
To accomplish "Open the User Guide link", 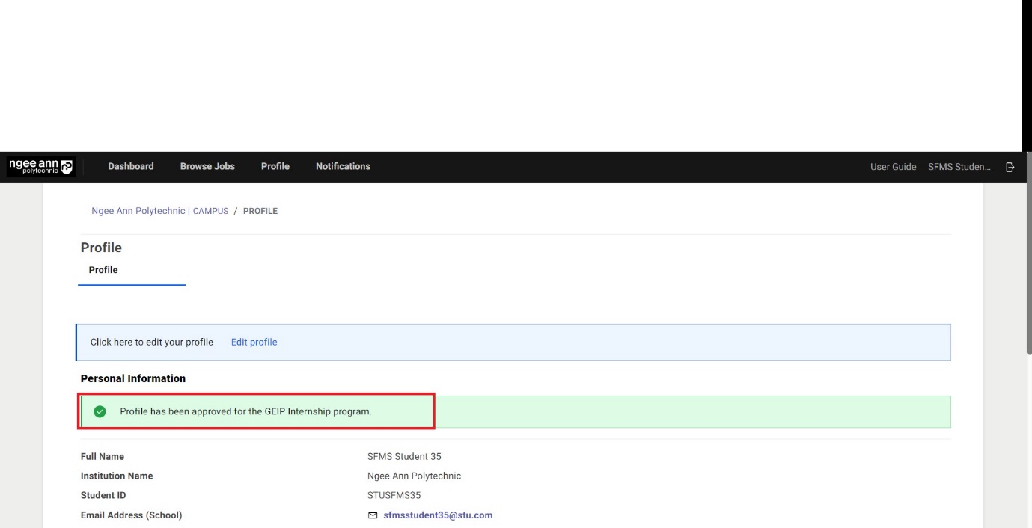I will [x=893, y=167].
